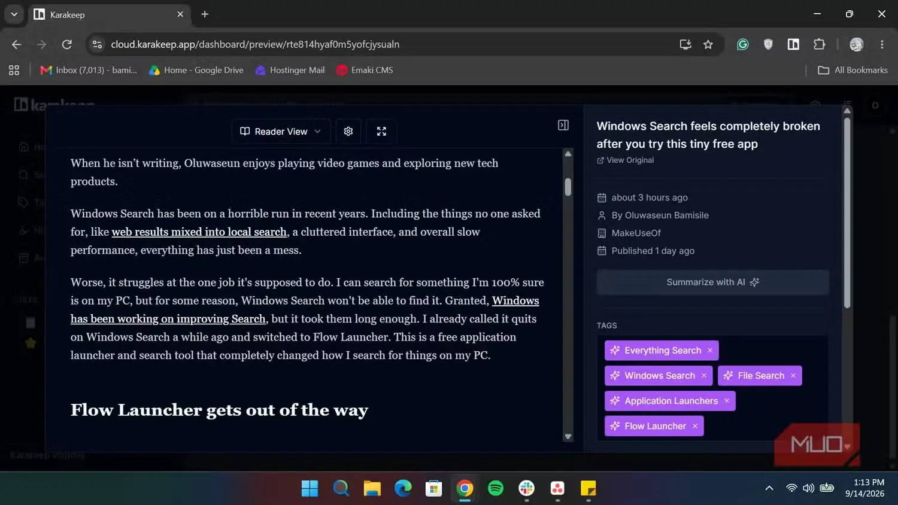Open the clock and date panel
The image size is (898, 505).
(x=864, y=488)
